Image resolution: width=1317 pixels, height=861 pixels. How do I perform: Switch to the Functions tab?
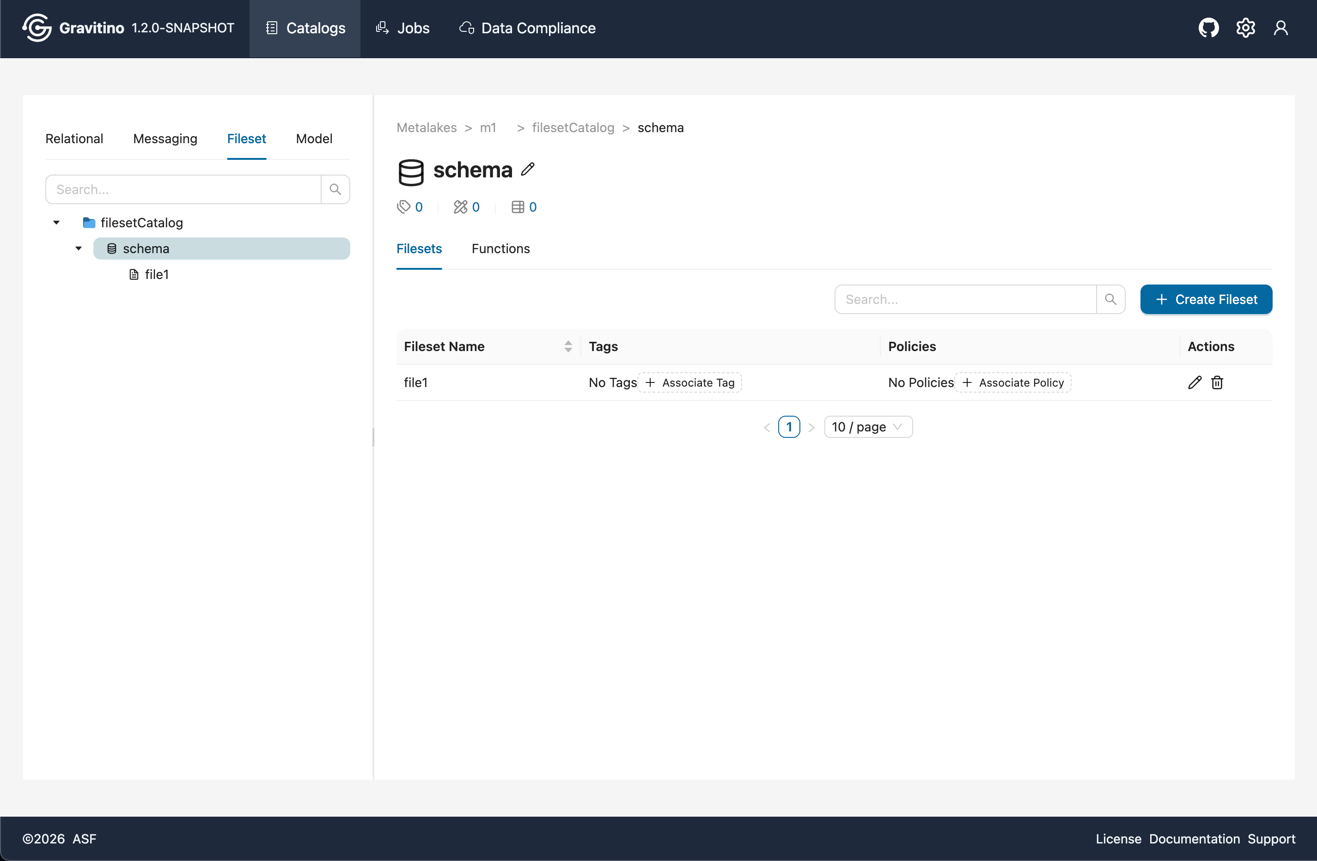click(x=500, y=249)
